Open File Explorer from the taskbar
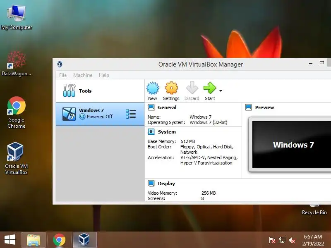331x248 pixels. click(x=34, y=240)
